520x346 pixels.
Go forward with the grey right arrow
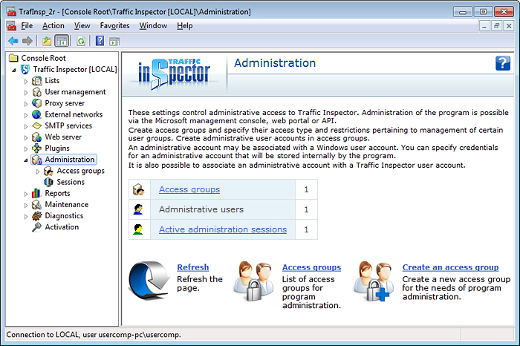tap(27, 41)
